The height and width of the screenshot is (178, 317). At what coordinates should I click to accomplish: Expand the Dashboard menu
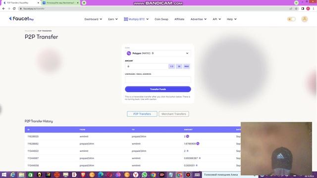[93, 19]
